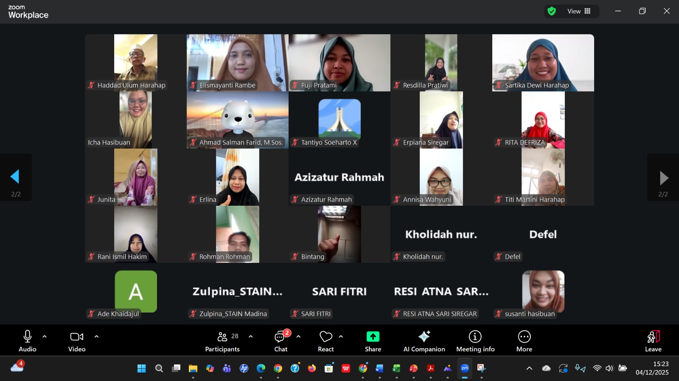
Task: Go to previous gallery page
Action: (15, 177)
